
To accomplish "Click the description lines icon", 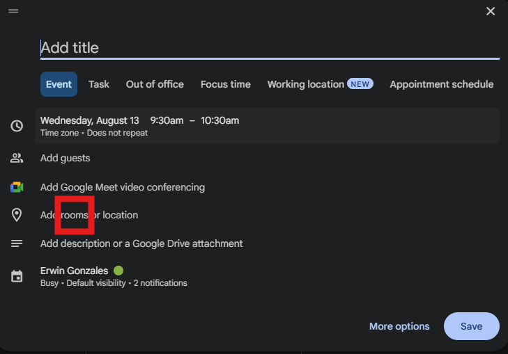I will coord(17,243).
